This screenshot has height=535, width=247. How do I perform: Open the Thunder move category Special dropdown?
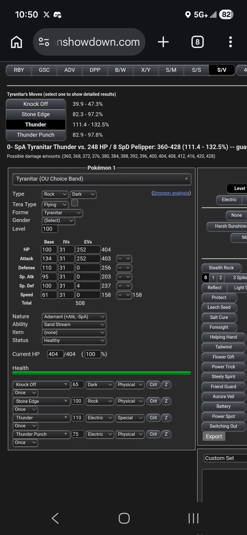tap(130, 418)
